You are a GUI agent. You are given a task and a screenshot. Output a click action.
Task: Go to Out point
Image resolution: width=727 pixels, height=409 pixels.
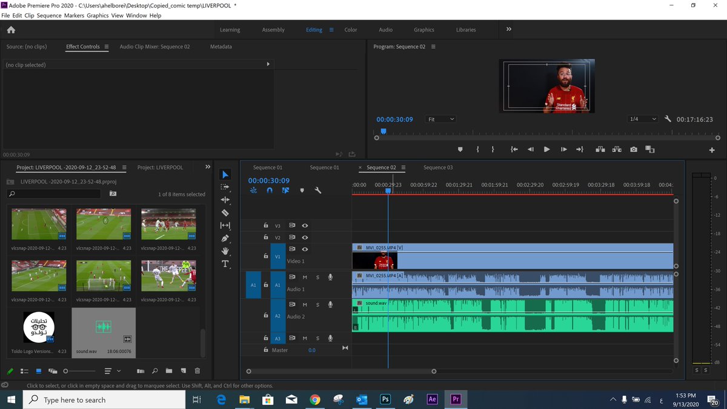(579, 149)
